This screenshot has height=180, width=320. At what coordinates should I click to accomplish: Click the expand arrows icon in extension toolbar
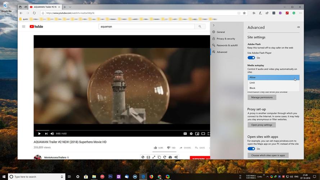pyautogui.click(x=154, y=157)
